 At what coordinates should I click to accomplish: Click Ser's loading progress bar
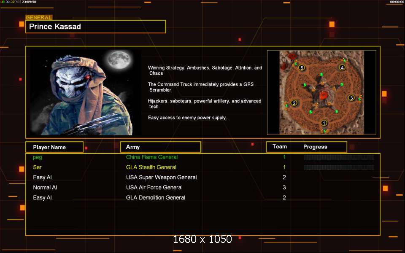(x=339, y=167)
